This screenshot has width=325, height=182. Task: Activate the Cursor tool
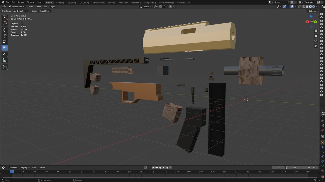point(5,23)
